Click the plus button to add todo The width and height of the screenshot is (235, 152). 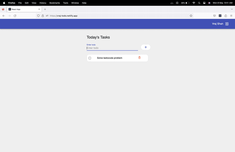coord(146,47)
